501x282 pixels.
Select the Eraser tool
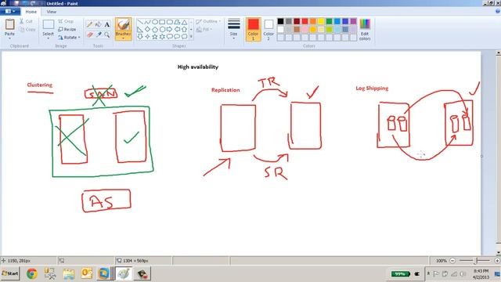point(89,34)
